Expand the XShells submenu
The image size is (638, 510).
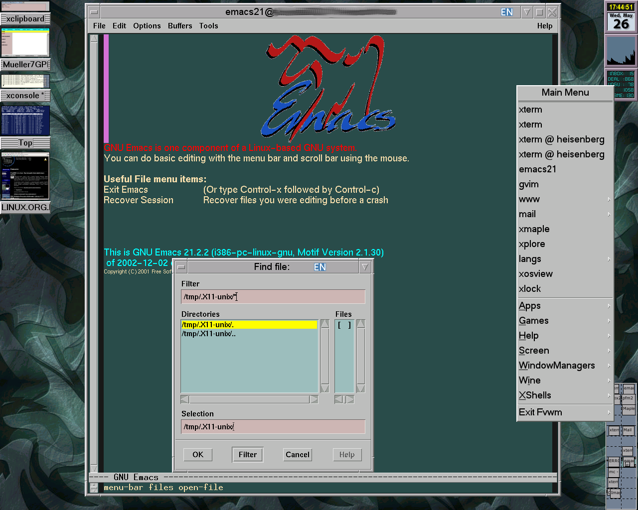click(565, 395)
